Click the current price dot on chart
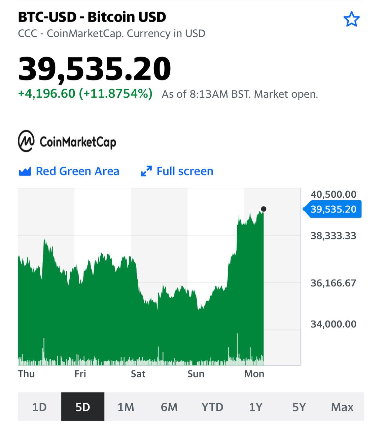The image size is (382, 431). pyautogui.click(x=264, y=209)
